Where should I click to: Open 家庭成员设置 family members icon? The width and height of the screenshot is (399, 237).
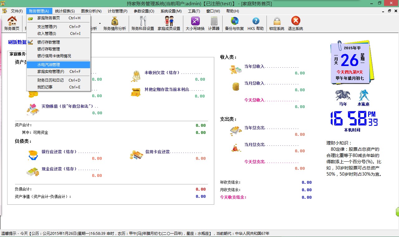(x=169, y=23)
